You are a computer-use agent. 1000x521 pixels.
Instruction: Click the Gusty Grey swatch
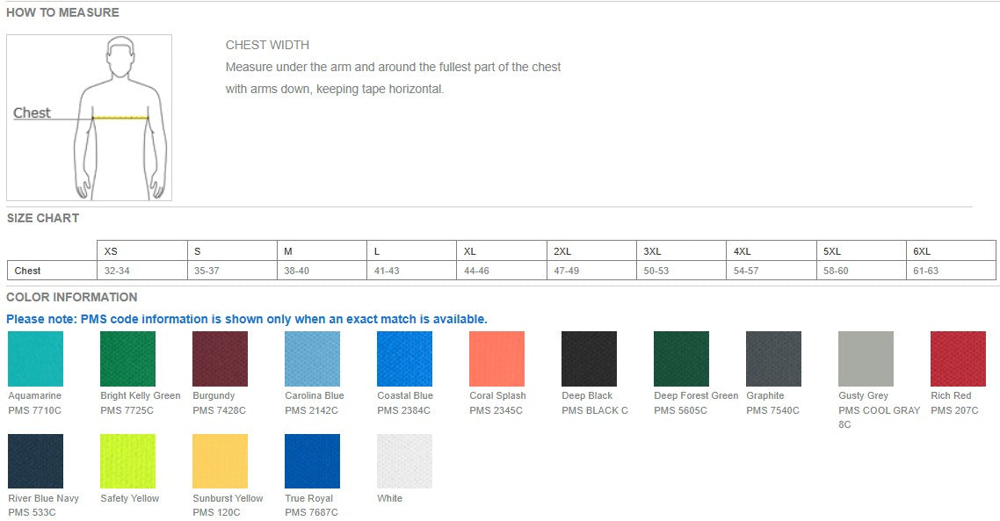point(866,358)
